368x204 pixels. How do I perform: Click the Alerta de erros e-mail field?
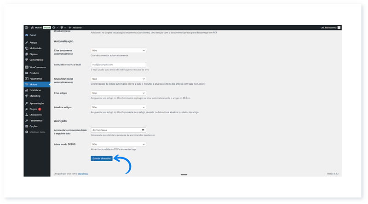click(118, 64)
